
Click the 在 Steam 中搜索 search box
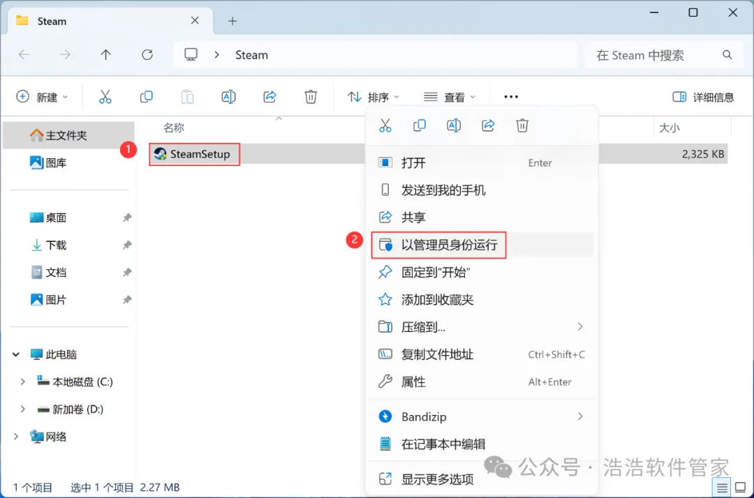coord(664,55)
